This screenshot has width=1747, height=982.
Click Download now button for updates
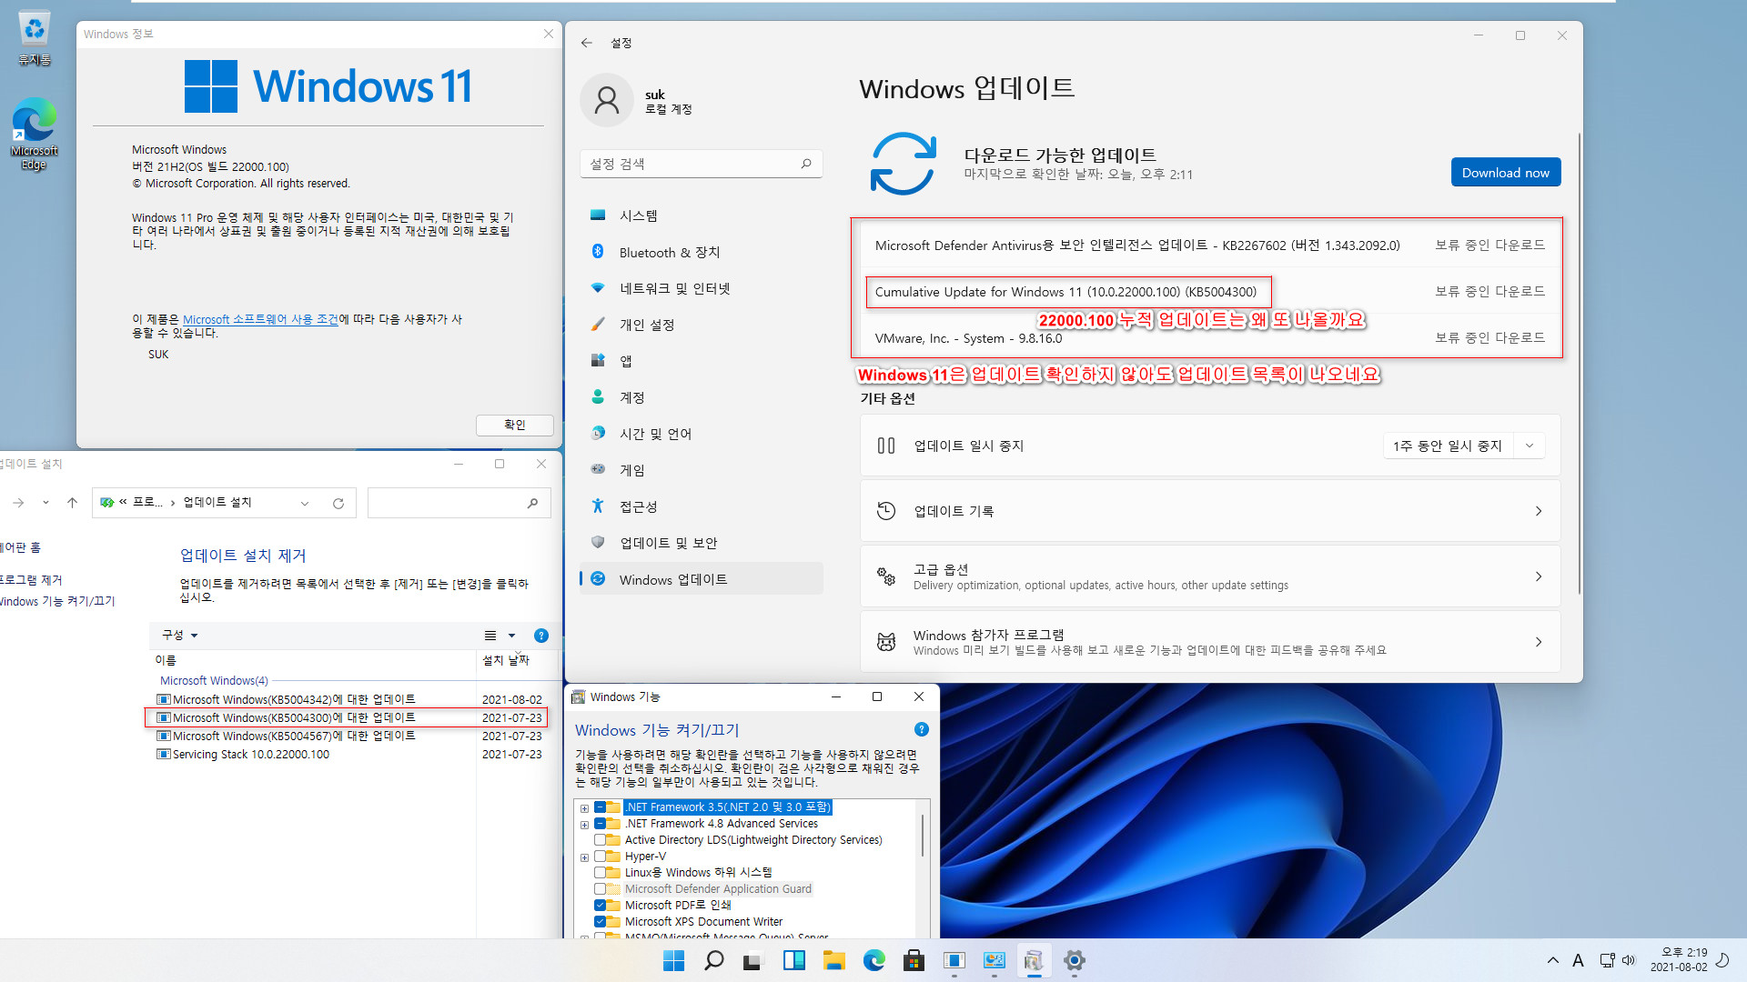click(1506, 173)
